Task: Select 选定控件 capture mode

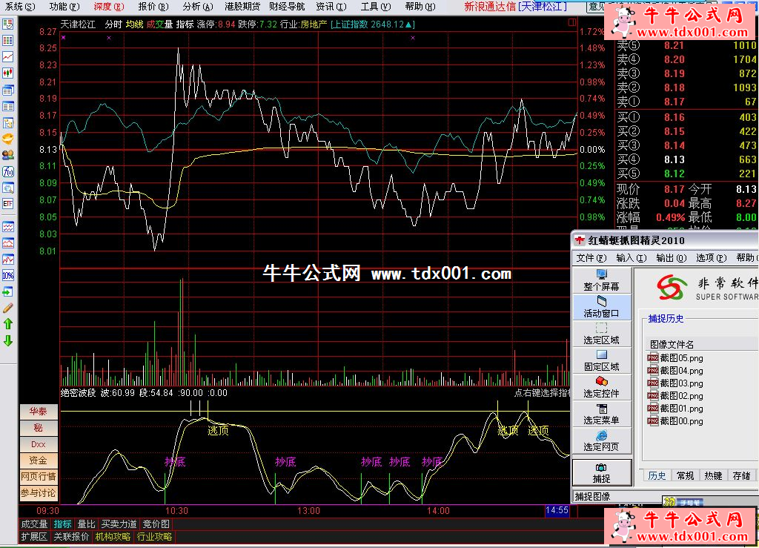Action: (602, 387)
